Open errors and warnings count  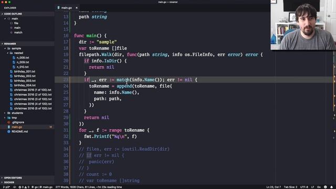pos(24,187)
